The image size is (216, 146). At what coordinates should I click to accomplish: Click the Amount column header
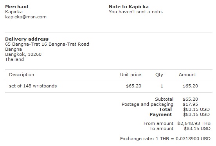[x=187, y=75]
